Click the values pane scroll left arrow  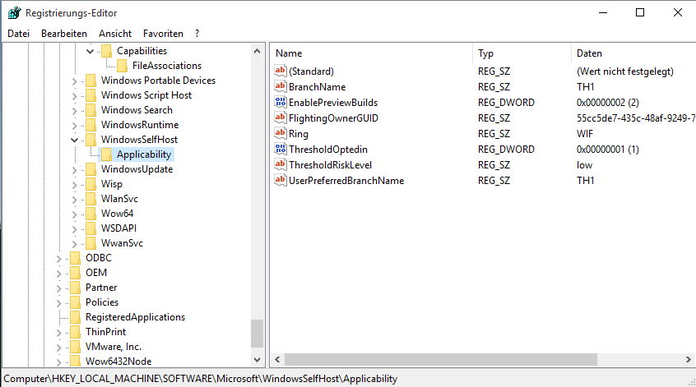tap(277, 360)
